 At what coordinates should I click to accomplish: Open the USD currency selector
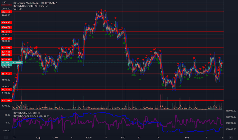4,2
